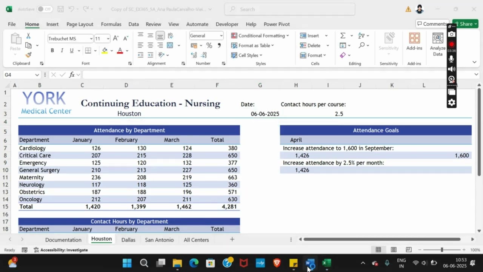Click Accessibility: Investigate in status bar
Screen dimensions: 483x272
tap(60, 250)
